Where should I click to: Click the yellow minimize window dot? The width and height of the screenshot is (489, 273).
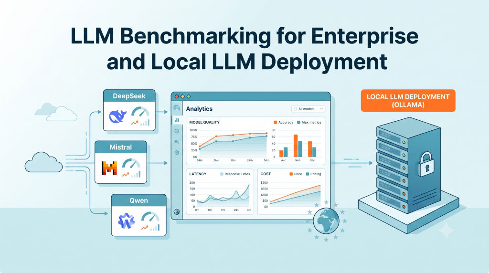point(183,96)
